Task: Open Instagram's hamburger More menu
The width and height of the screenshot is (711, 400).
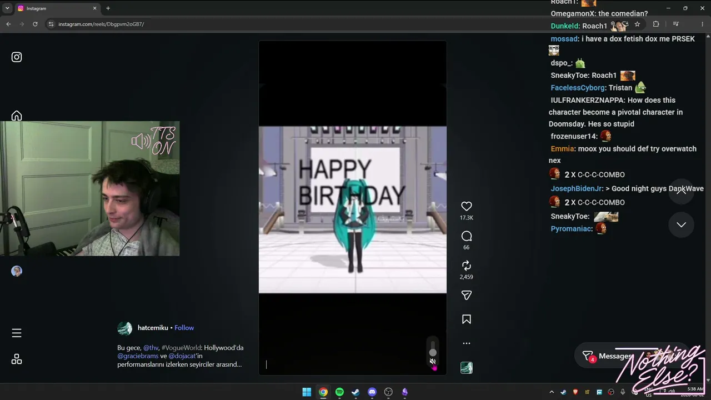Action: (17, 333)
